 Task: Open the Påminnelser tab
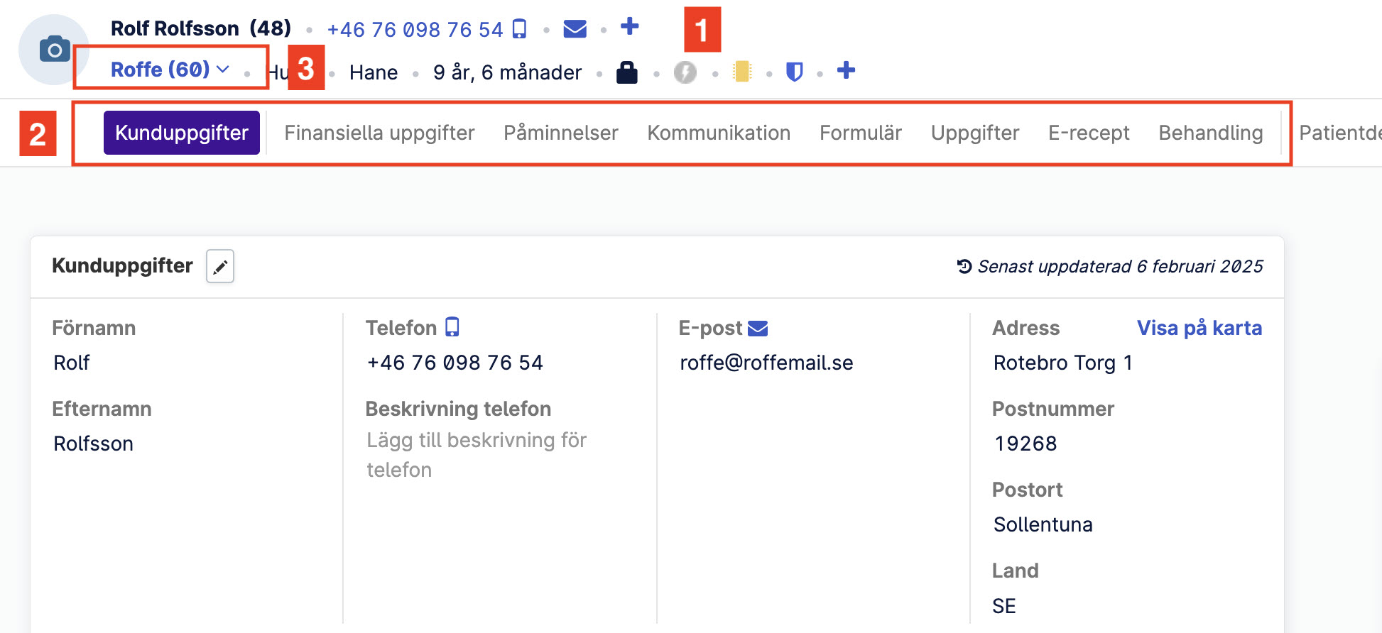[561, 133]
